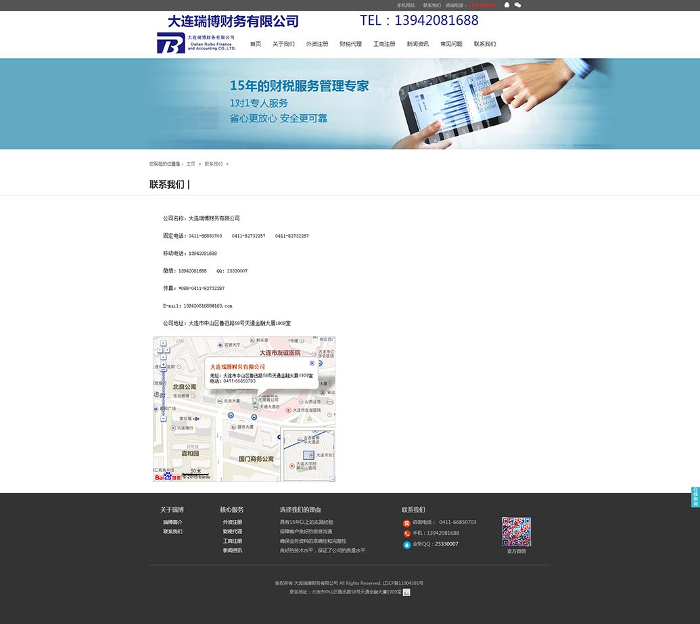Click the 手机网站 link in top bar

406,5
